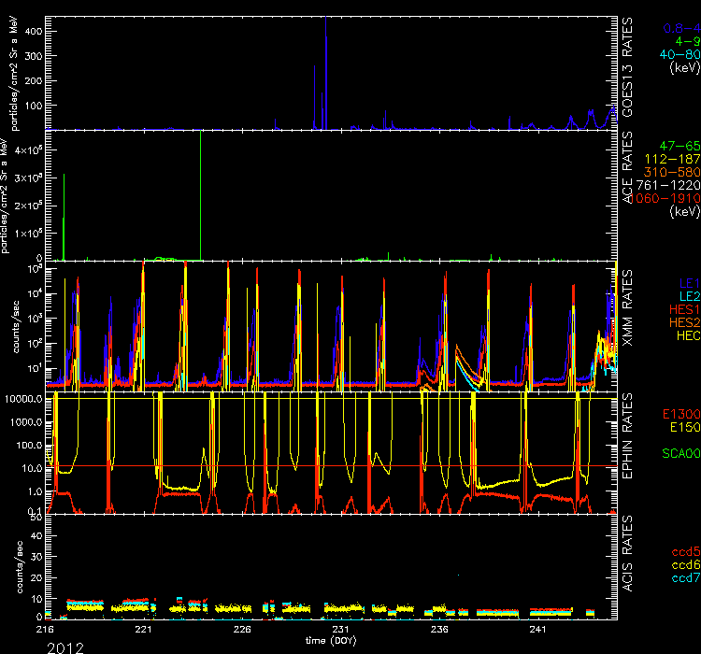Click the 231 tick on time axis
701x654 pixels.
pyautogui.click(x=342, y=631)
